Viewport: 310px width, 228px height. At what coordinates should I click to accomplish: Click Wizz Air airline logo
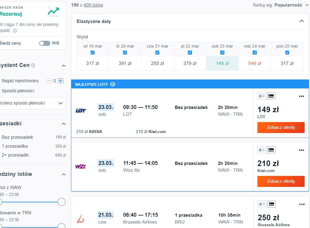81,166
